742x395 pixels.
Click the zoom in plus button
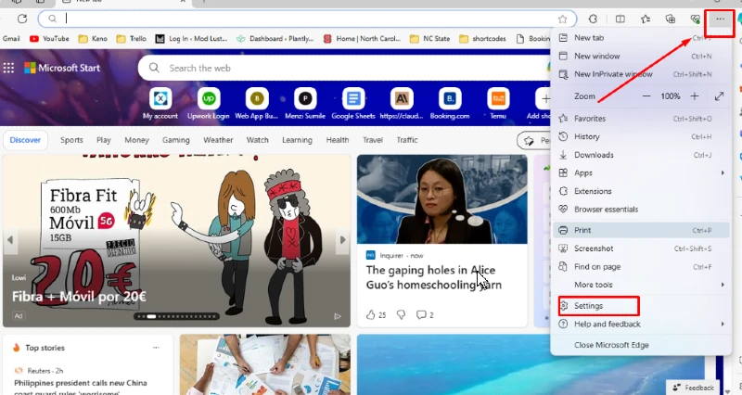694,96
